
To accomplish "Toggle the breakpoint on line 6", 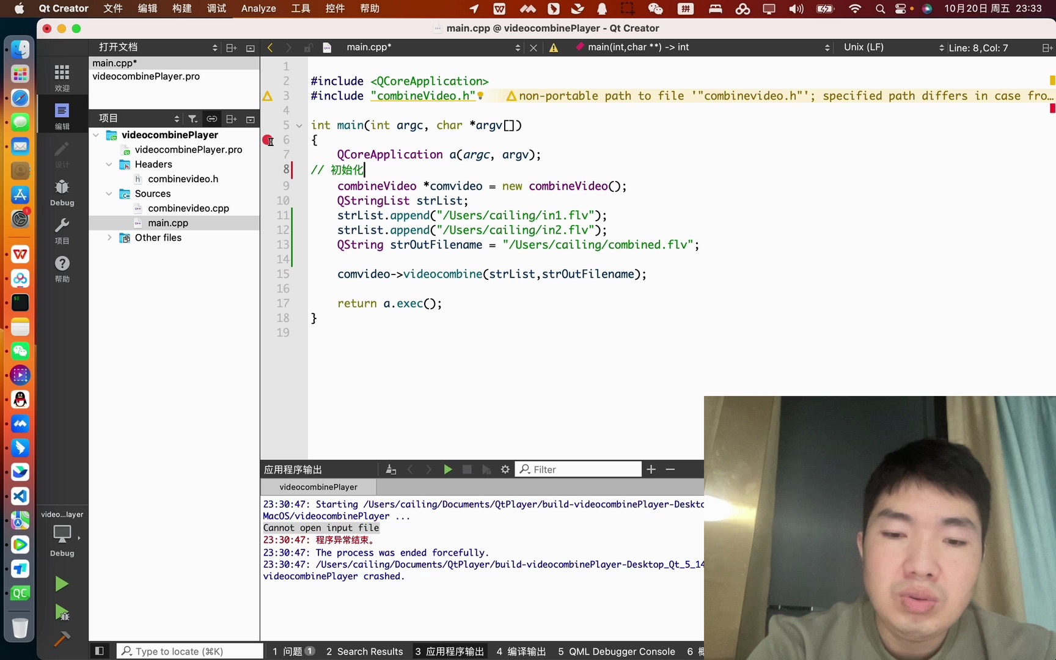I will pos(268,140).
